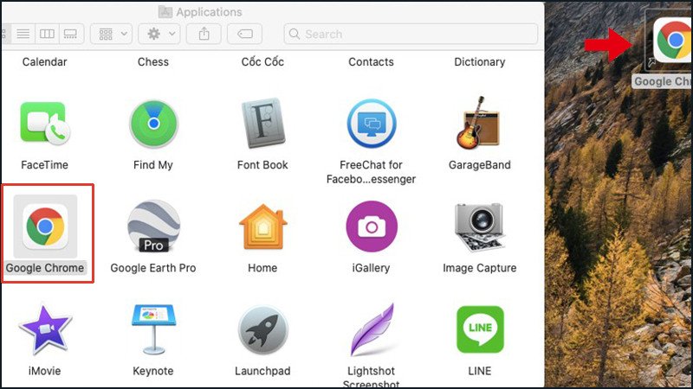Image resolution: width=693 pixels, height=389 pixels.
Task: Click the 'Chess' app label
Action: (x=153, y=61)
